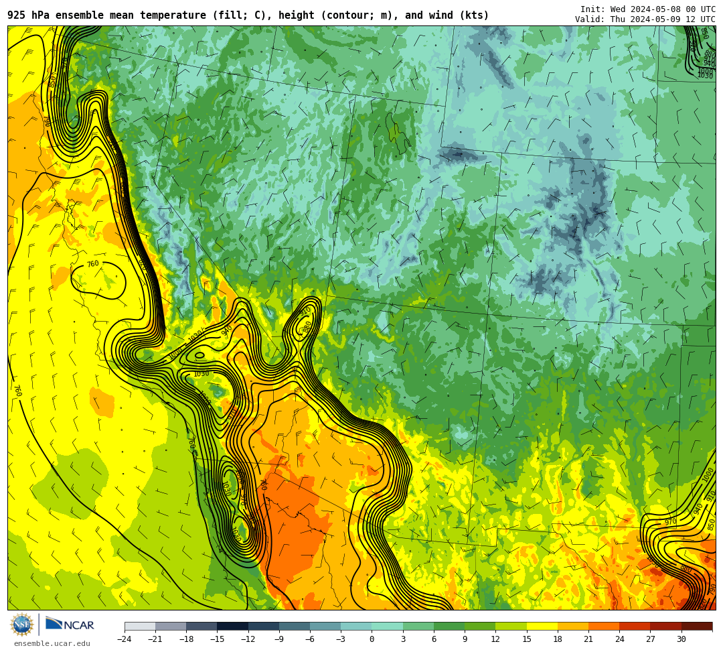Viewport: 723px width, 652px height.
Task: Click the -24 colorbar tick label
Action: pyautogui.click(x=125, y=639)
